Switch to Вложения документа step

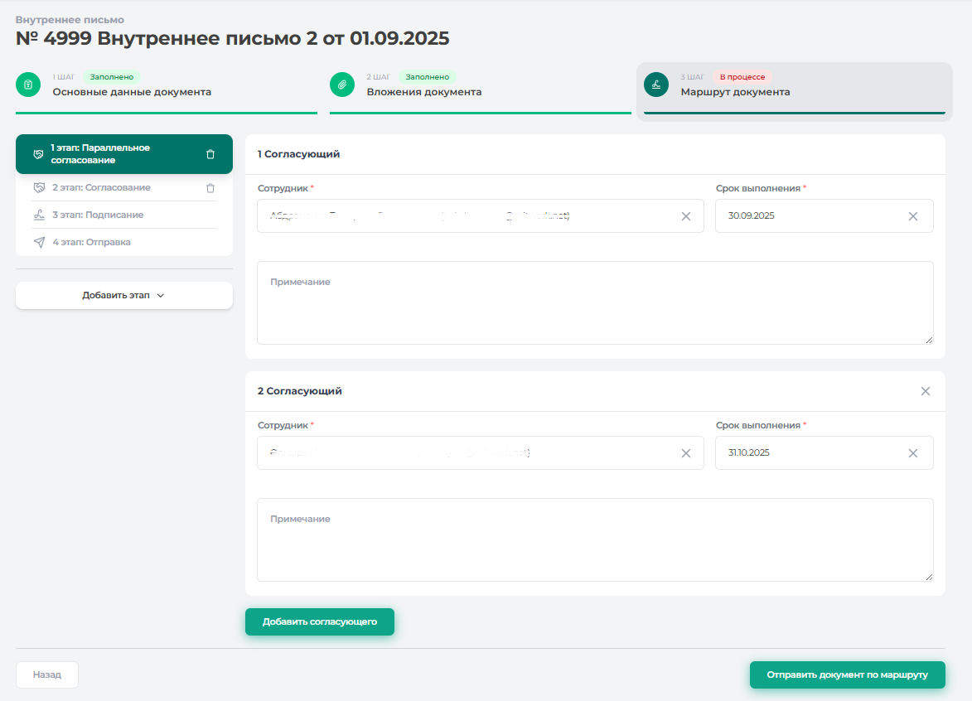[x=423, y=92]
